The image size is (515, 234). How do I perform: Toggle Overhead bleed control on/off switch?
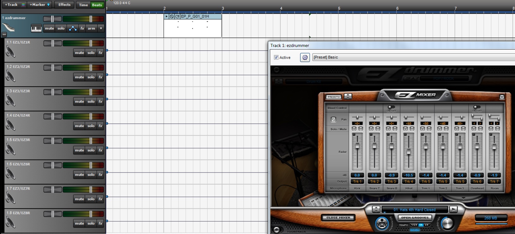[x=477, y=107]
